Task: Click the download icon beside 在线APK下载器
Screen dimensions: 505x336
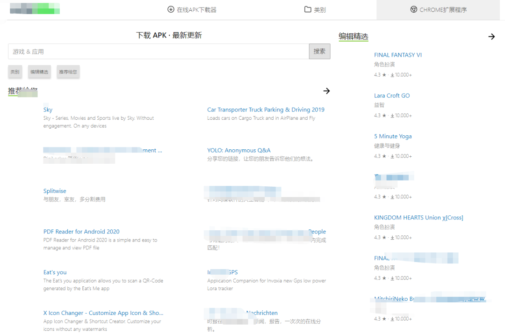Action: (171, 9)
